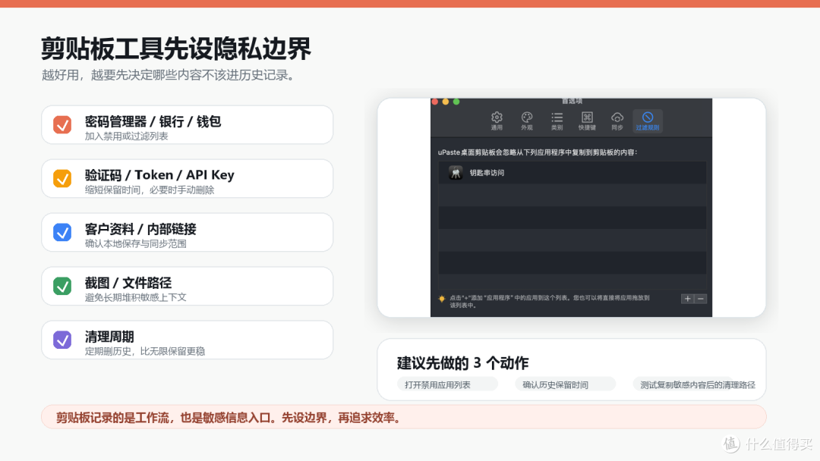The image size is (820, 461).
Task: Open the 同步 sync tab
Action: click(x=617, y=121)
